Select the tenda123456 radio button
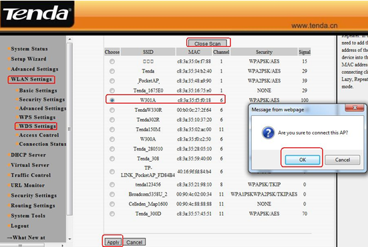The image size is (368, 247). pyautogui.click(x=112, y=184)
